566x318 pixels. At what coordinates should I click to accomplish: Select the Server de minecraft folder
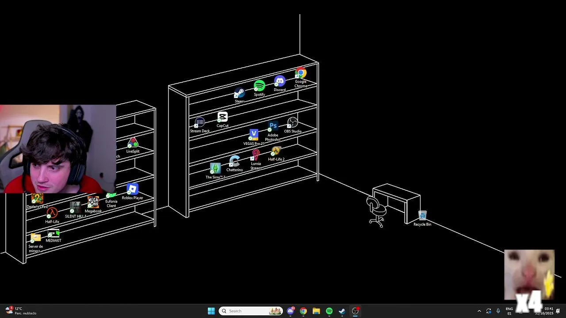[x=35, y=243]
